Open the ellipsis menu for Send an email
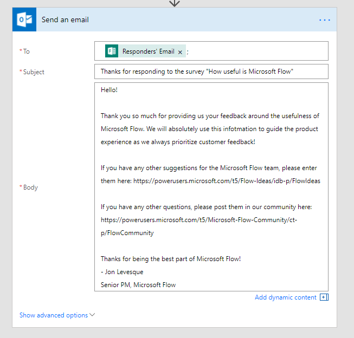Screen dimensions: 354x338 (x=324, y=20)
